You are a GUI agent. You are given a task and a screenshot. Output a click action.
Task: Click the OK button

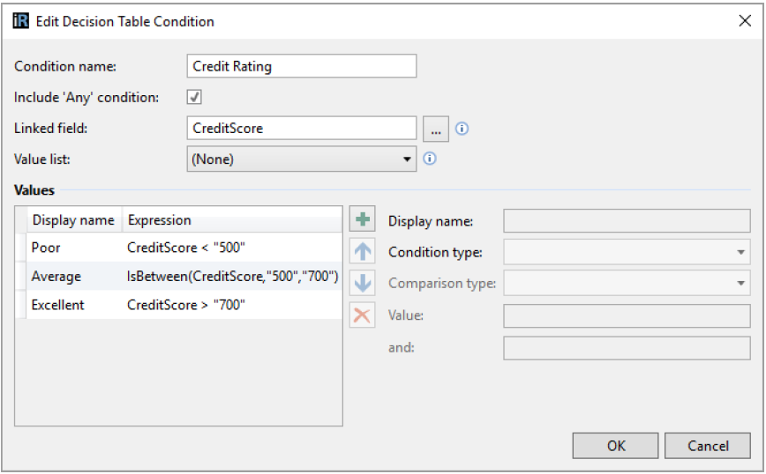pos(616,446)
